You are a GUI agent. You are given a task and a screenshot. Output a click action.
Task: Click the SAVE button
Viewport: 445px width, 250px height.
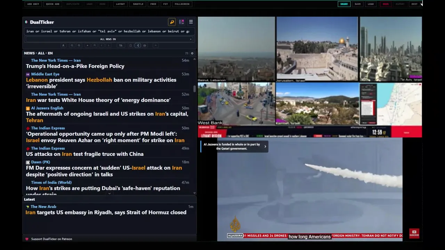(358, 4)
